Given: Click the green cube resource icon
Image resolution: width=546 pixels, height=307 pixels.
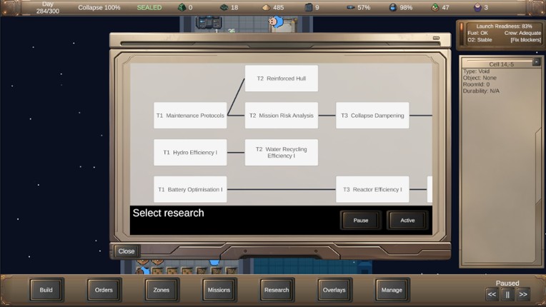Looking at the screenshot, I should [182, 7].
